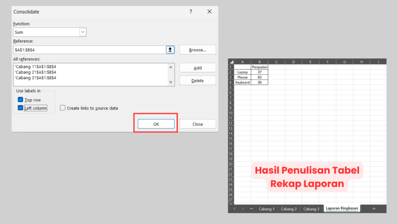This screenshot has width=398, height=224.
Task: Navigate to previous sheets using left arrow
Action: tap(234, 209)
